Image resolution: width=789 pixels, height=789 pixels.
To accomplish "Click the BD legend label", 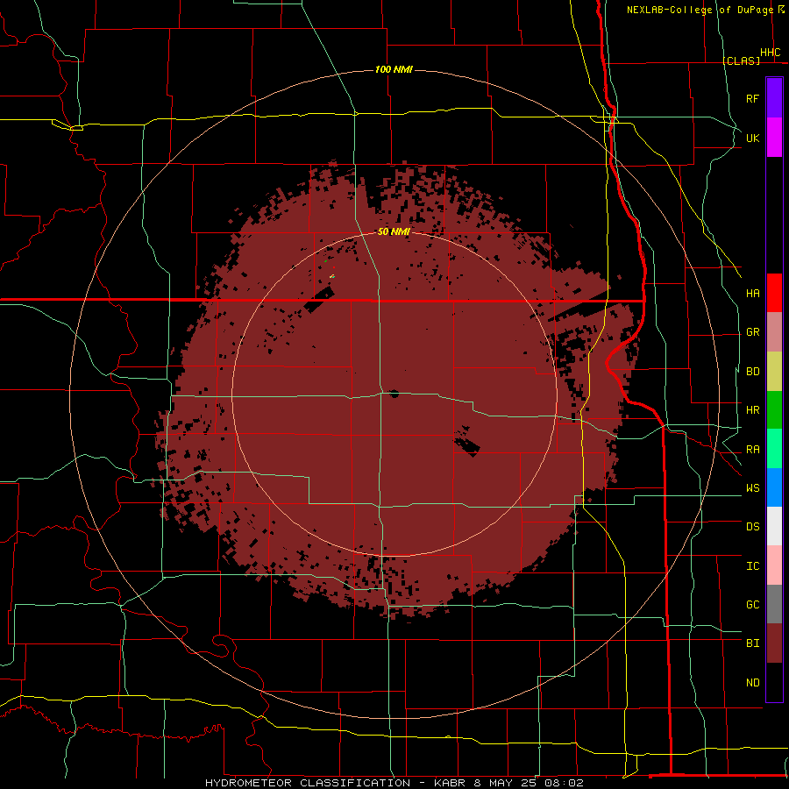I will click(x=752, y=372).
